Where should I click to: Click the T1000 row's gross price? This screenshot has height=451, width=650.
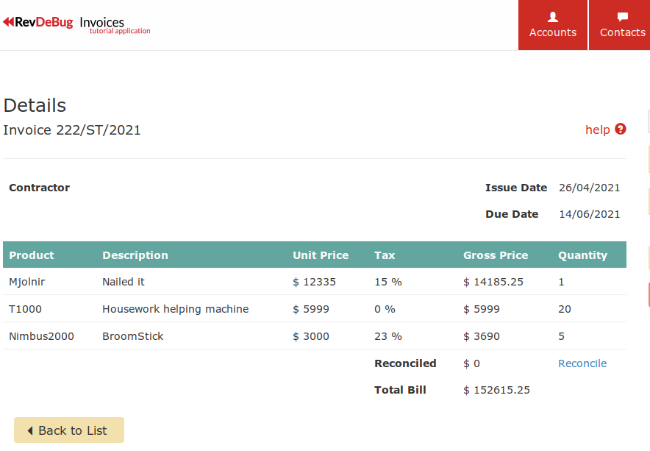(482, 309)
